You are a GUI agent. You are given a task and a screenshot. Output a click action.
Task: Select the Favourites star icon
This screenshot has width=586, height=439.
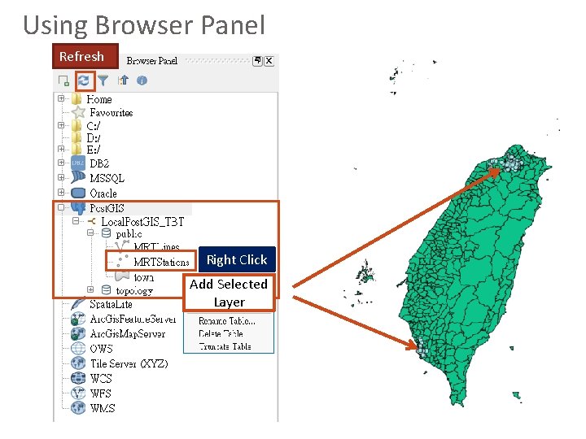tap(78, 112)
